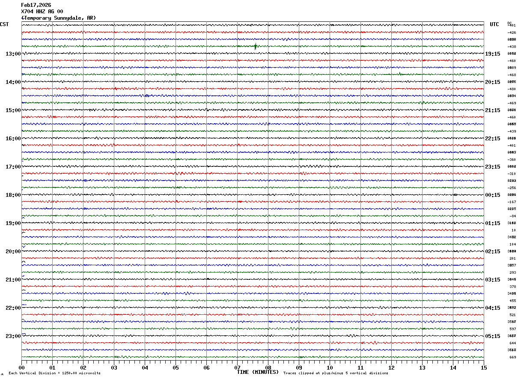Select the 19:15 UTC time label
Image resolution: width=518 pixels, height=379 pixels.
tap(493, 54)
